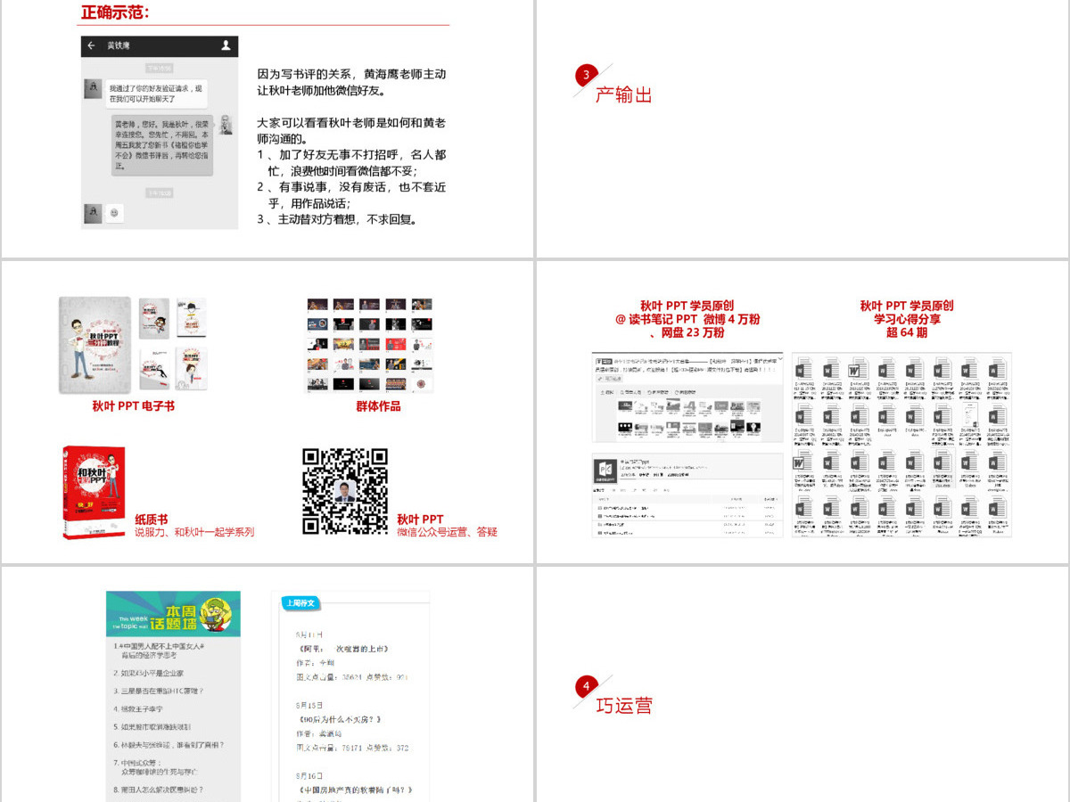Click topic 6 林毅夫与张维迎

pyautogui.click(x=169, y=745)
